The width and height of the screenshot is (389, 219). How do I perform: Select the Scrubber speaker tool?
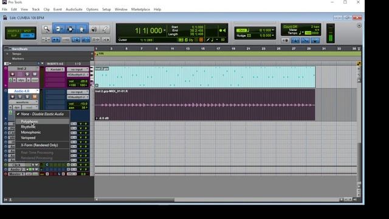[94, 29]
